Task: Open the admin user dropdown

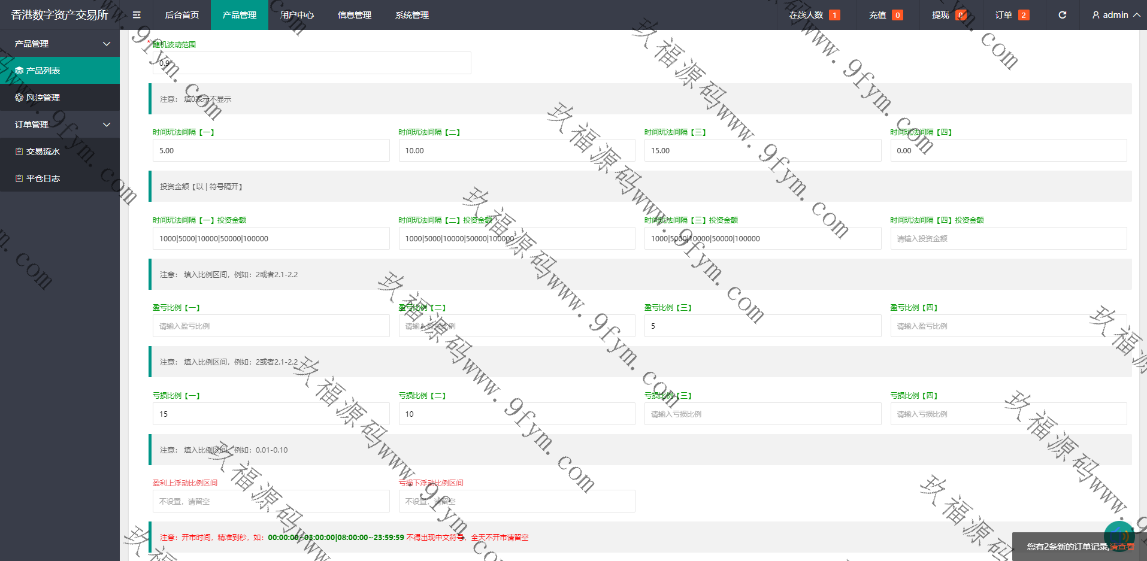Action: point(1115,15)
